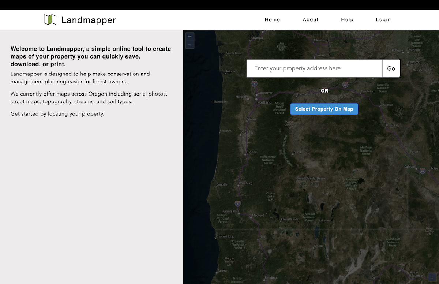Open the map attribution info icon

pyautogui.click(x=432, y=277)
